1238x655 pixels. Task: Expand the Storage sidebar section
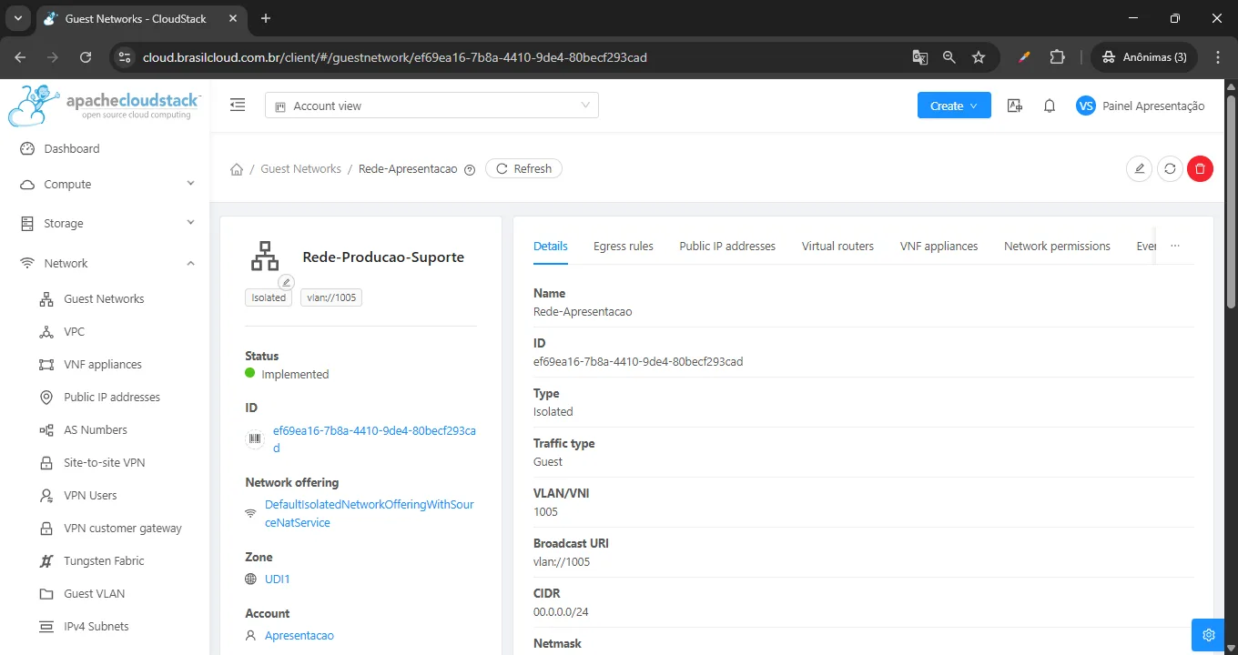point(105,223)
